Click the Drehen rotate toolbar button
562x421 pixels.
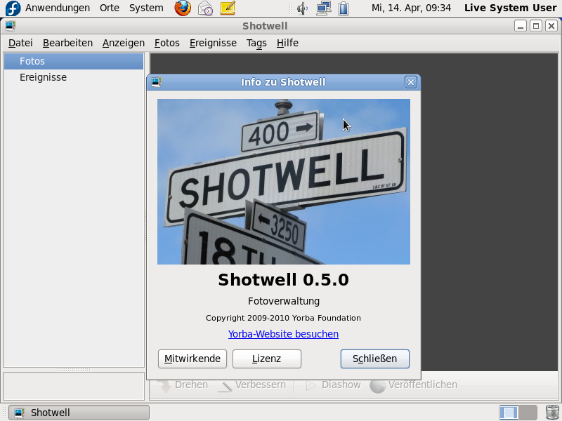[x=183, y=385]
